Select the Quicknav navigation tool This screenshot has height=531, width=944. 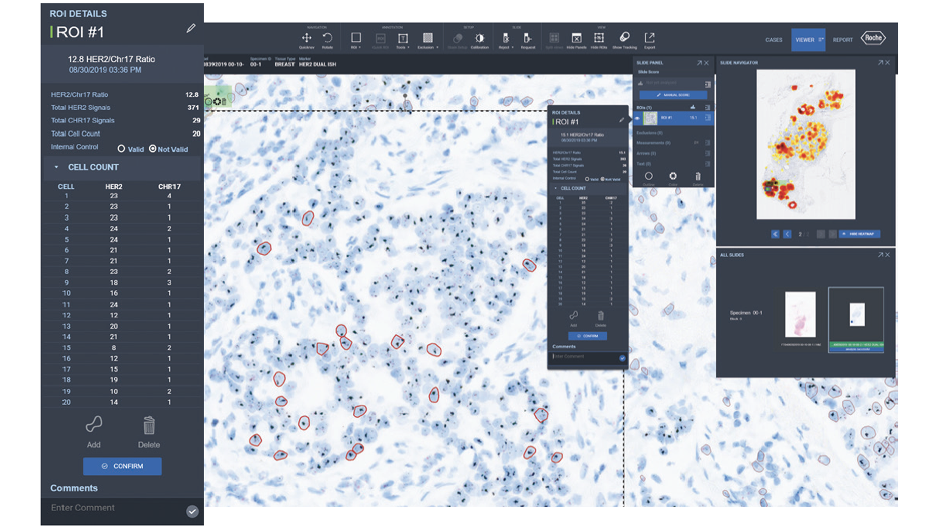tap(307, 38)
